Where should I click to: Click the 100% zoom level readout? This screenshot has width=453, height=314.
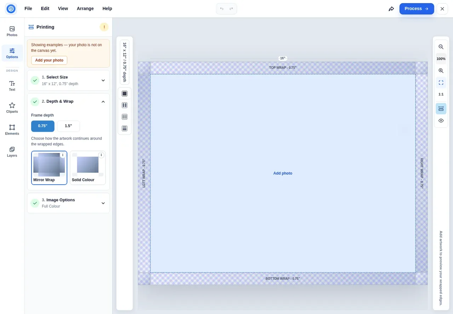pyautogui.click(x=441, y=59)
